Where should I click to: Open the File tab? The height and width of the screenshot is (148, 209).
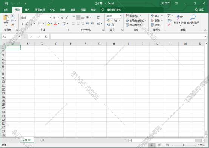(6, 10)
